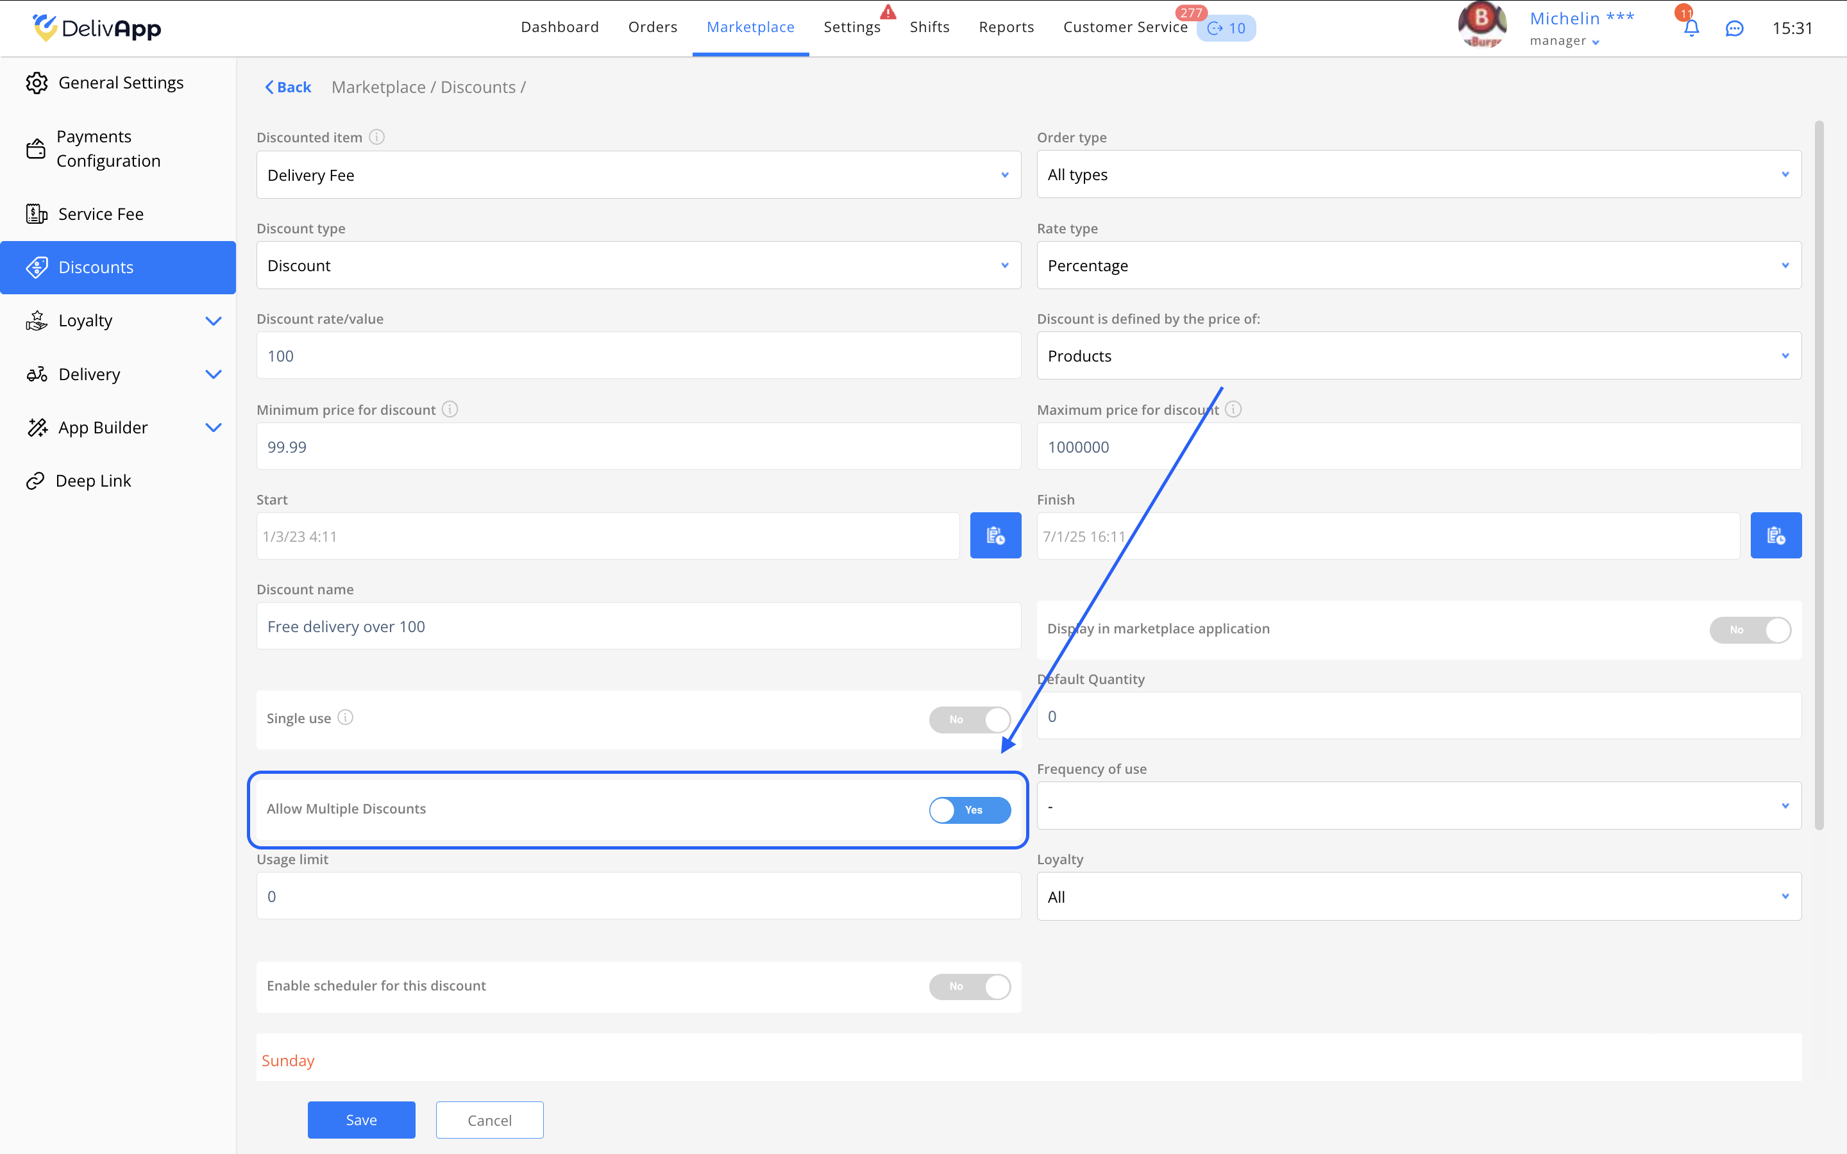Click the Settings warning alert icon

[x=888, y=12]
